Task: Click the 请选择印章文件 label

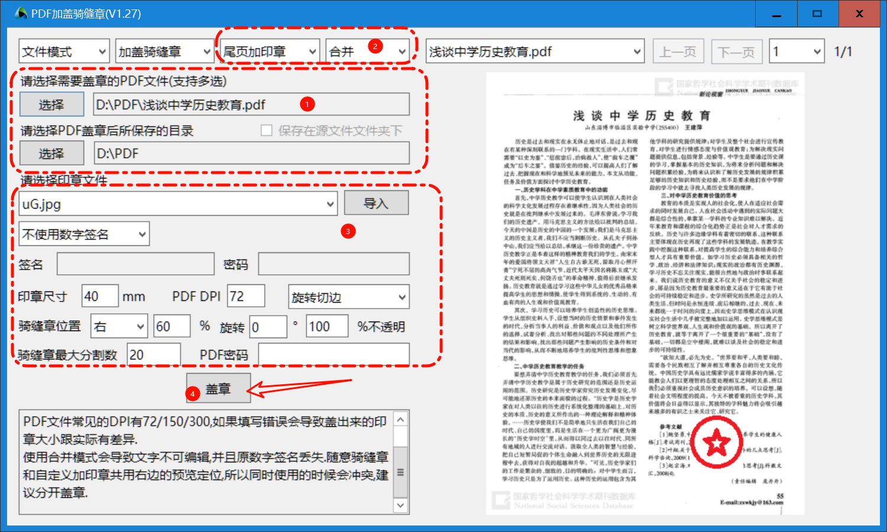Action: (64, 180)
